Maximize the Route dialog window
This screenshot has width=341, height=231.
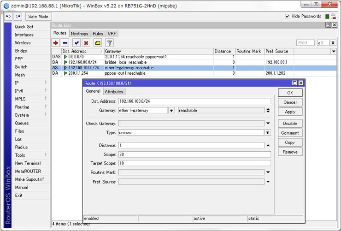[x=294, y=83]
